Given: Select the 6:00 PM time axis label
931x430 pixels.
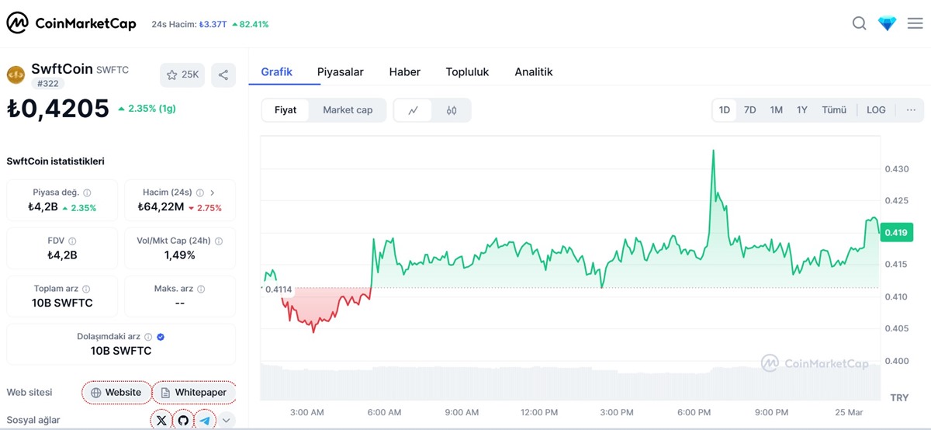Looking at the screenshot, I should [694, 412].
